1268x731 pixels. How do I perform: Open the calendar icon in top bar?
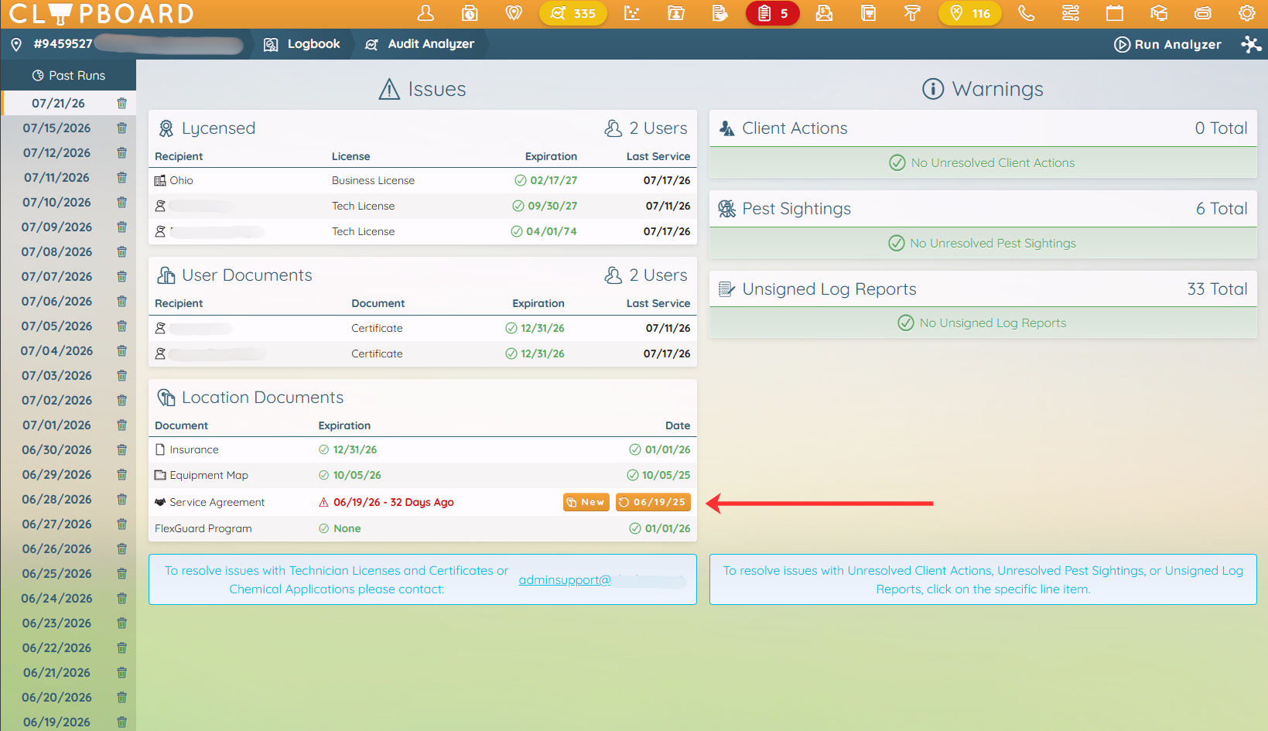[x=1115, y=13]
